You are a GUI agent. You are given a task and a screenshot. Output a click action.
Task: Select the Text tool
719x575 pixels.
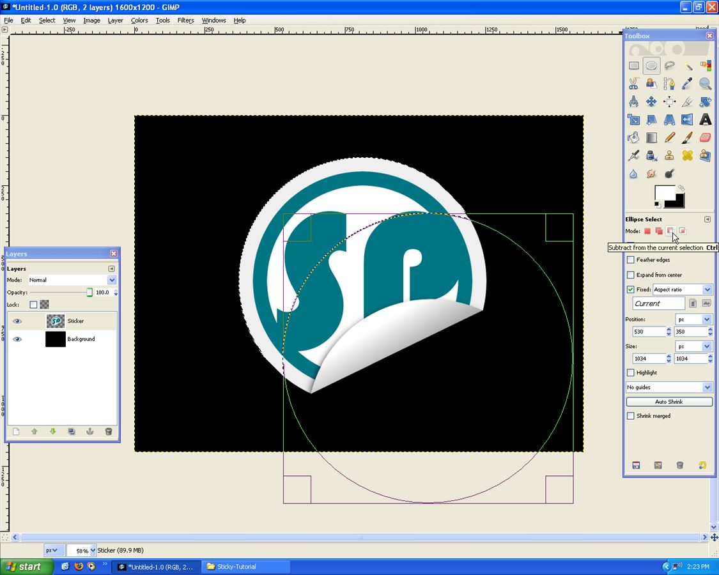(705, 119)
